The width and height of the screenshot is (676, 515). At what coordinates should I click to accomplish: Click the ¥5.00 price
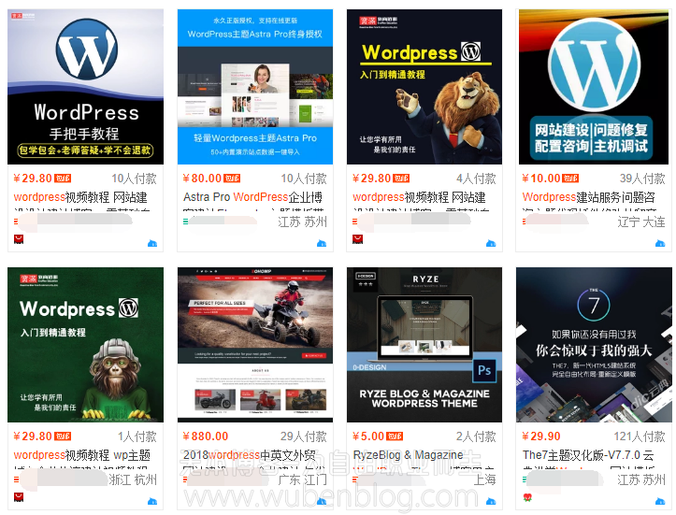tap(368, 436)
